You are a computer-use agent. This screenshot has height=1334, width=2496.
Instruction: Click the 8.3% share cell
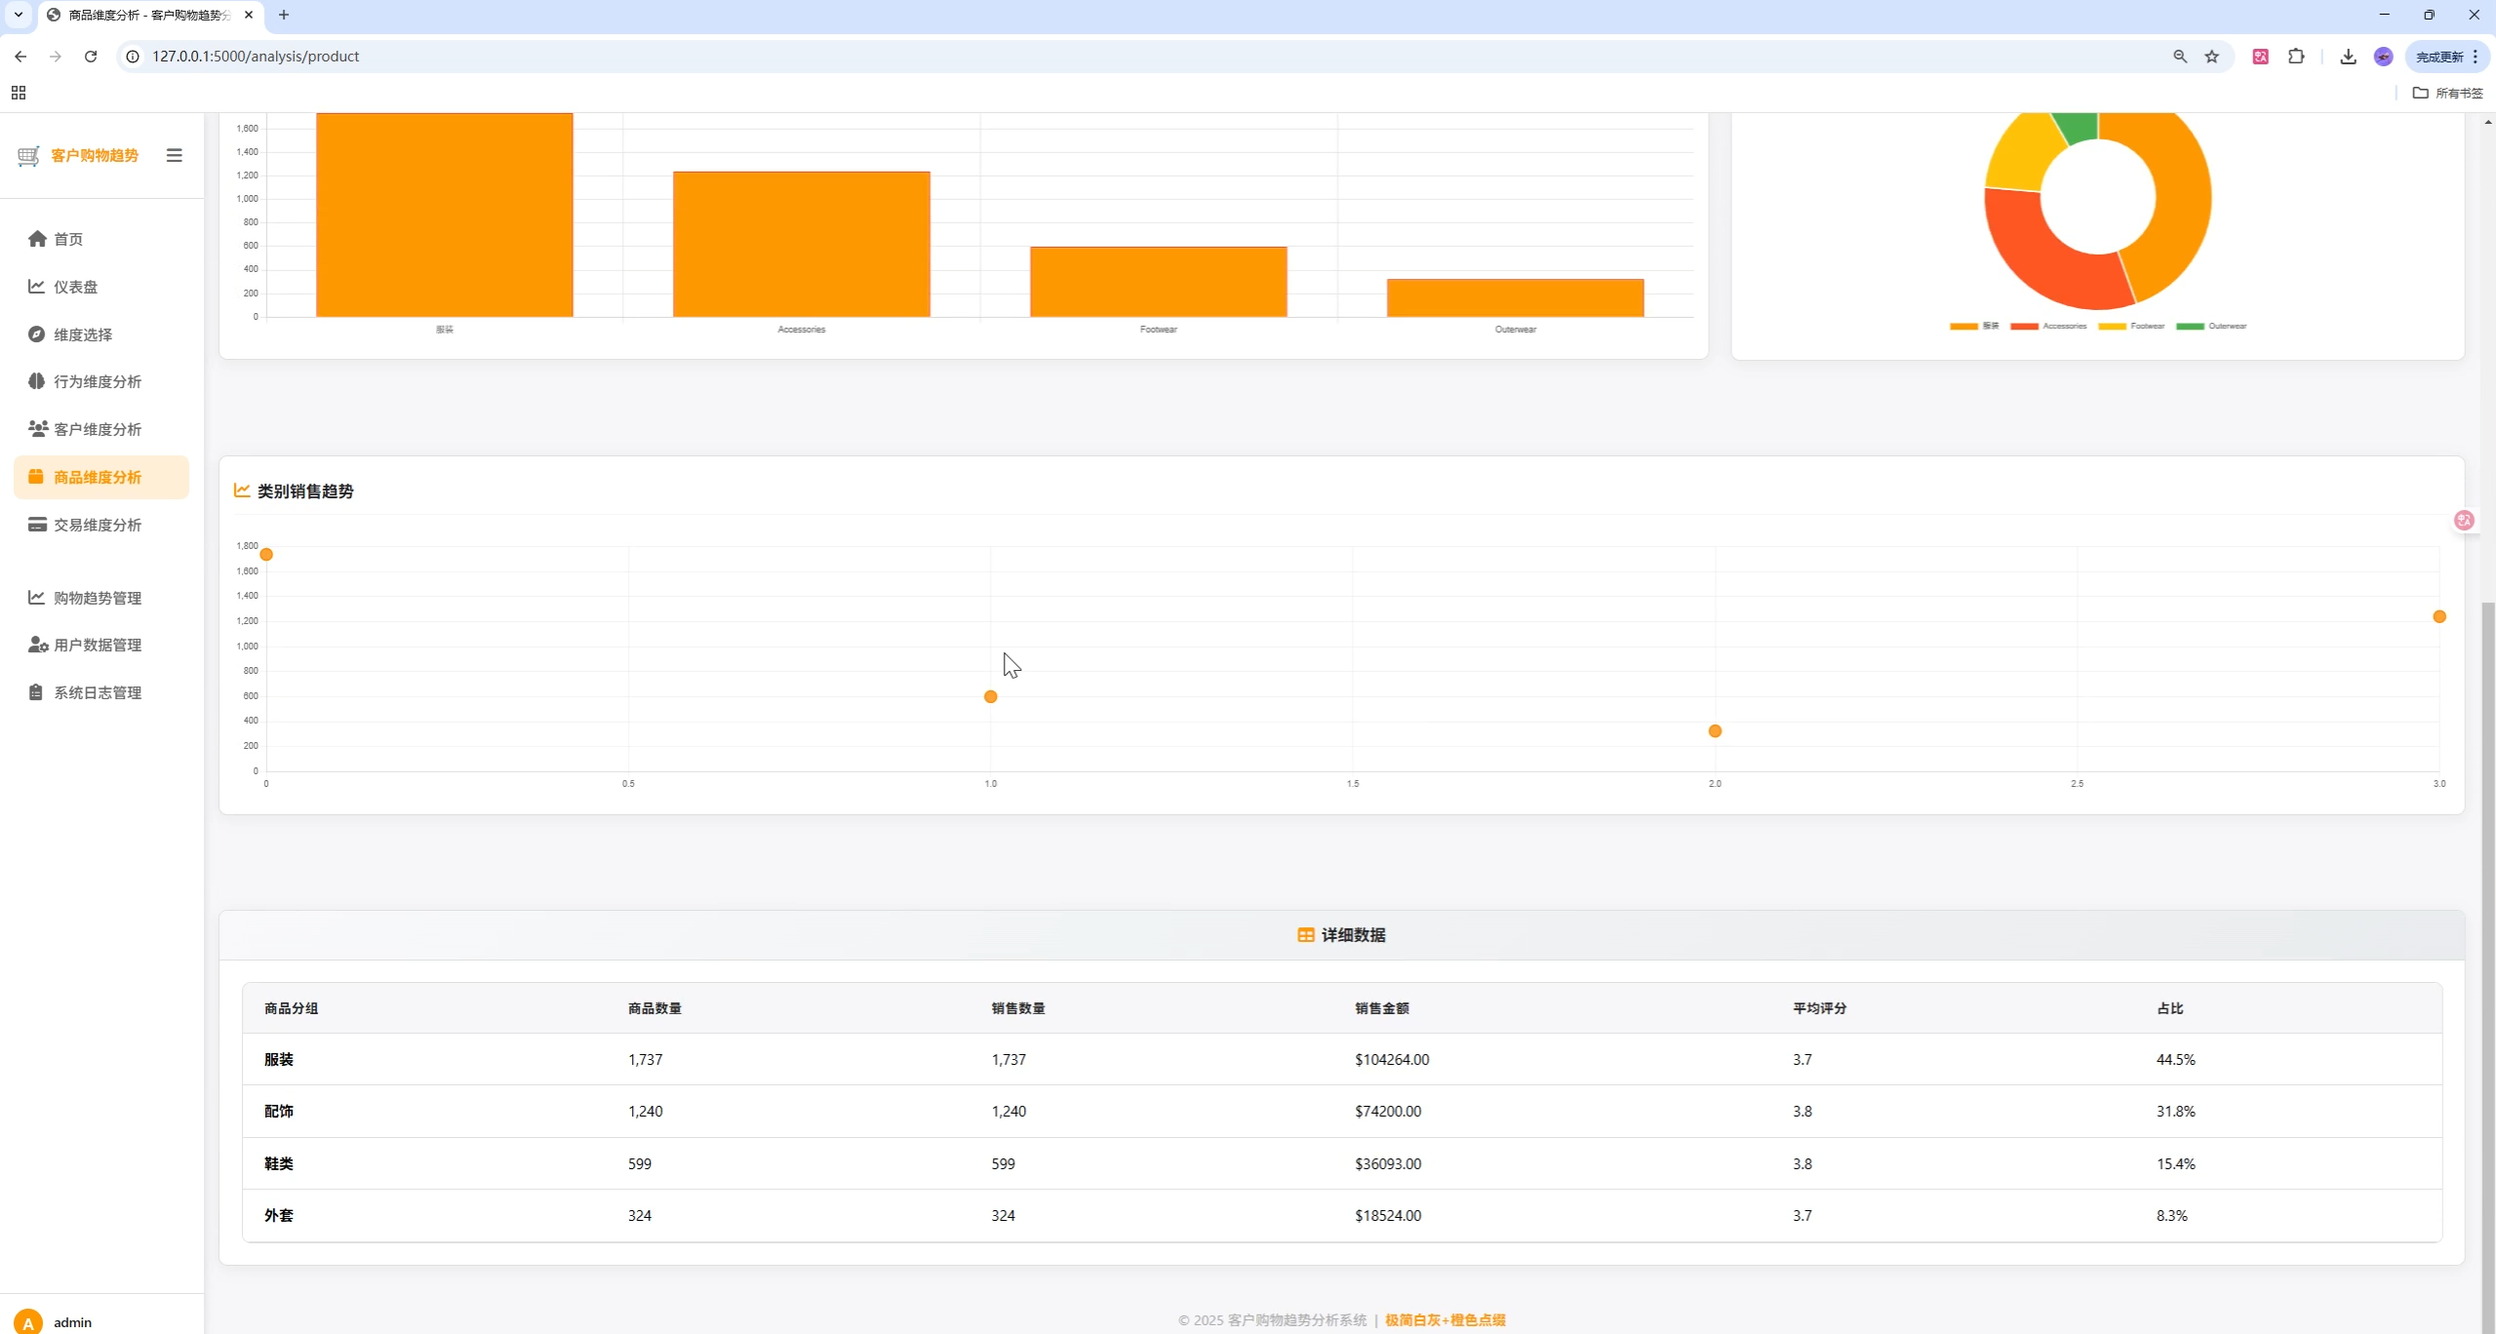(x=2172, y=1215)
